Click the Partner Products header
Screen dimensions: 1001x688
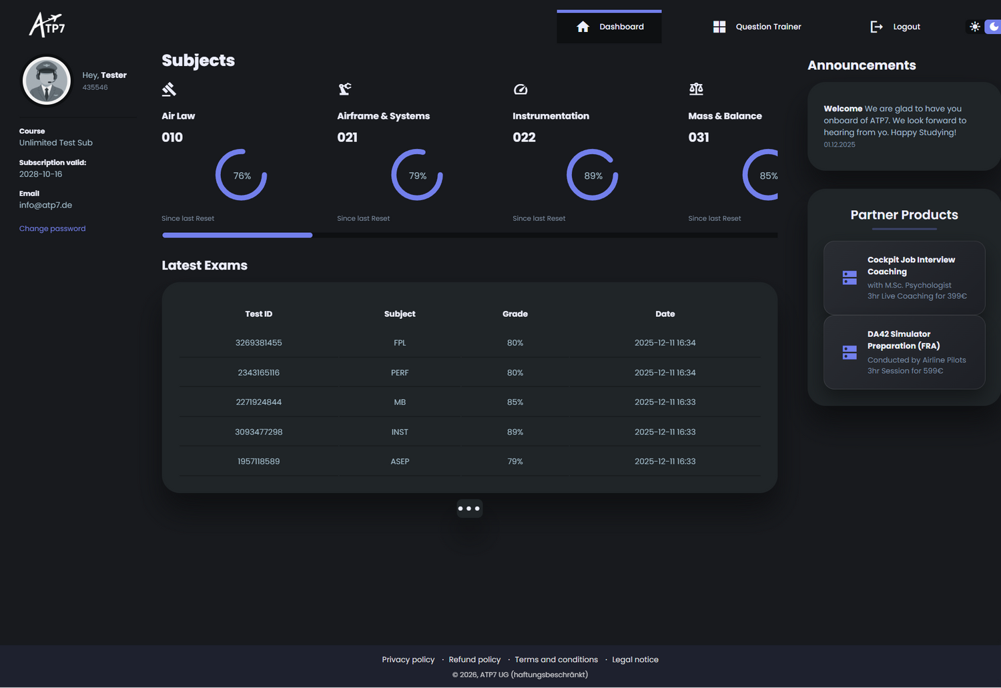coord(904,214)
